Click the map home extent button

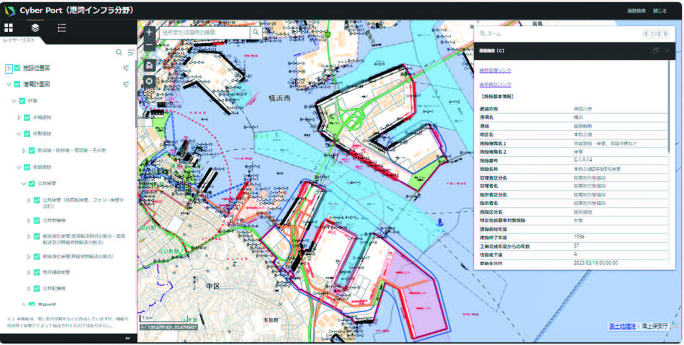point(149,65)
